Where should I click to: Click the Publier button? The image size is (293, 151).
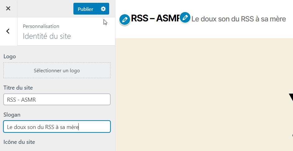coord(86,9)
